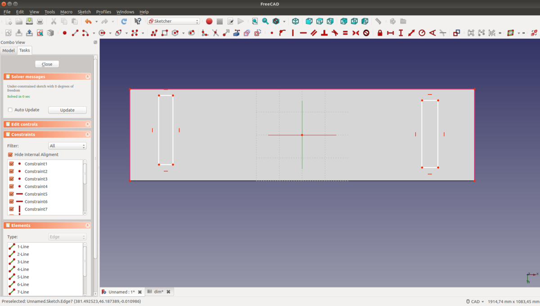Image resolution: width=540 pixels, height=306 pixels.
Task: Select 3-Line in the Elements list
Action: pos(23,262)
